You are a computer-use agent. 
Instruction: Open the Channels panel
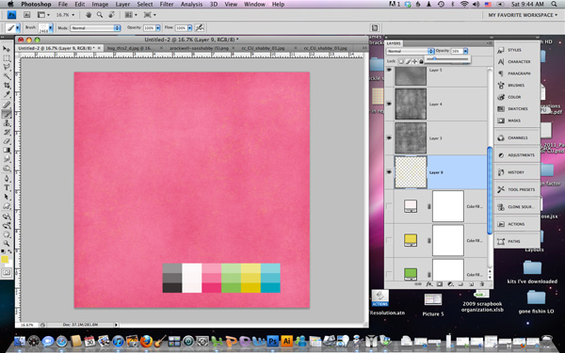[x=517, y=138]
